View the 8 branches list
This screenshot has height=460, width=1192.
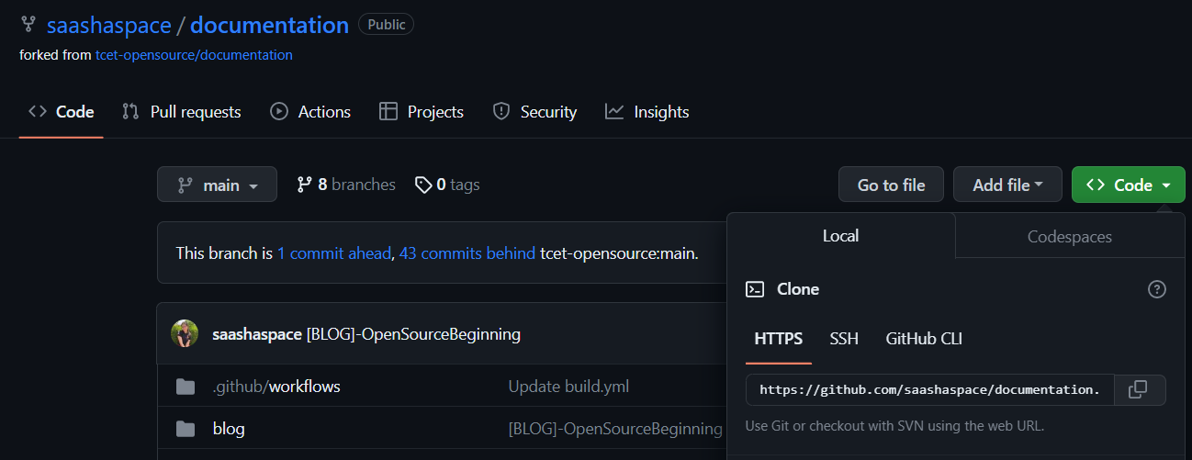click(346, 185)
